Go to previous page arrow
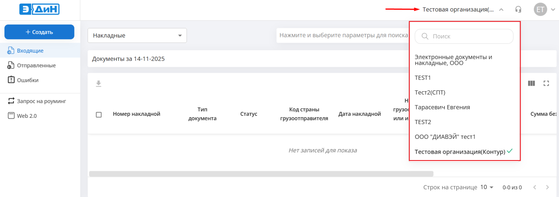The height and width of the screenshot is (197, 559). pyautogui.click(x=535, y=187)
